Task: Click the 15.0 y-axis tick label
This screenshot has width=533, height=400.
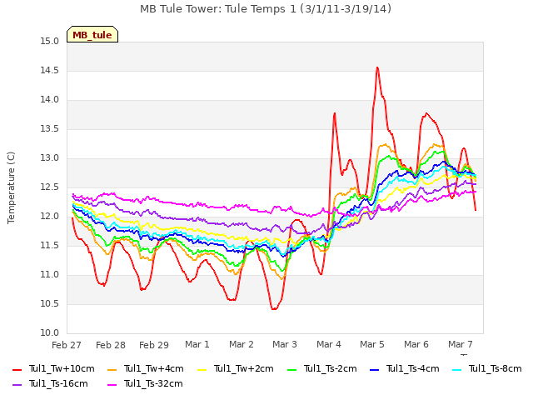Action: [50, 42]
